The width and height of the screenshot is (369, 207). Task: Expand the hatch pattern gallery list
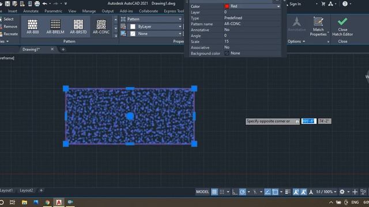115,36
